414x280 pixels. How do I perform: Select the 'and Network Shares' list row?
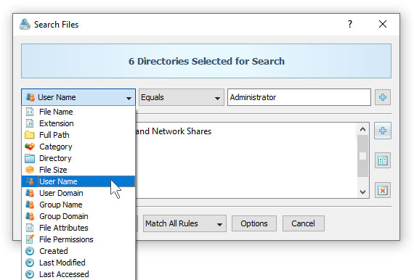[245, 131]
